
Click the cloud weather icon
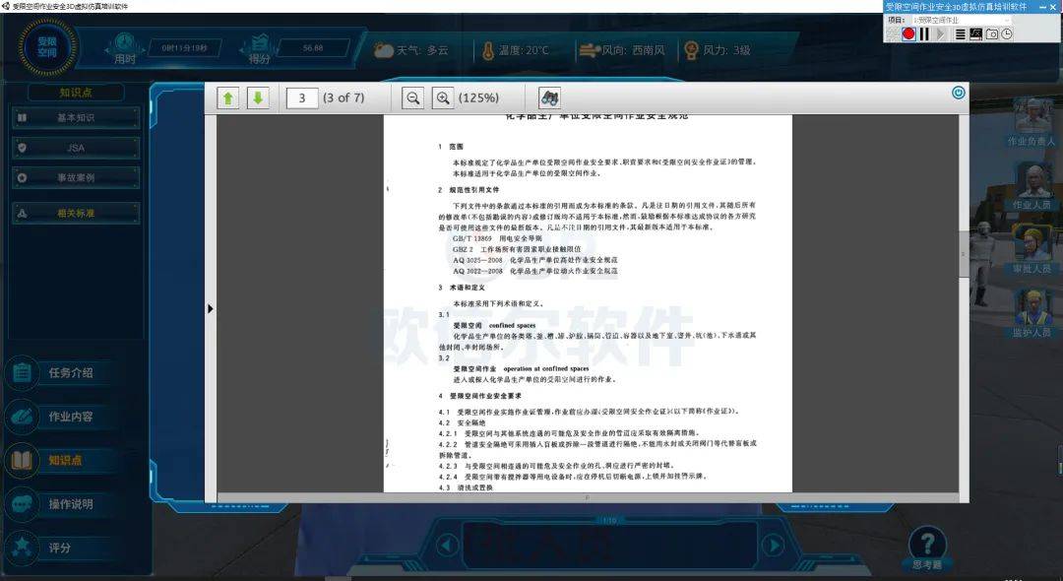pos(384,50)
